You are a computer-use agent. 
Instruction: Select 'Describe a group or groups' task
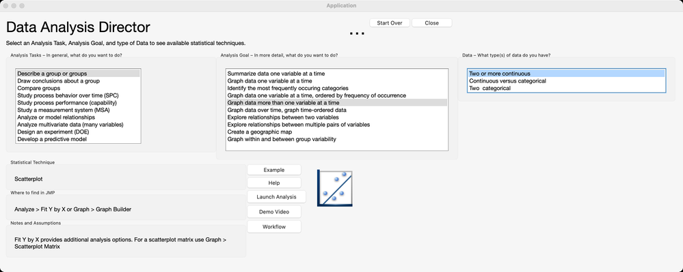79,74
